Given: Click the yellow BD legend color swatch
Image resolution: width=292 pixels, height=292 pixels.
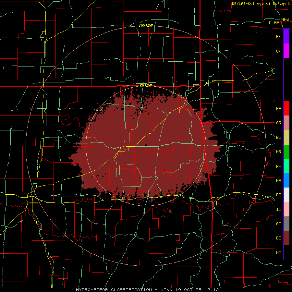Looking at the screenshot, I should tap(286, 138).
